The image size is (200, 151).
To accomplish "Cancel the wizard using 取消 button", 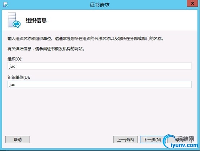I will [179, 139].
